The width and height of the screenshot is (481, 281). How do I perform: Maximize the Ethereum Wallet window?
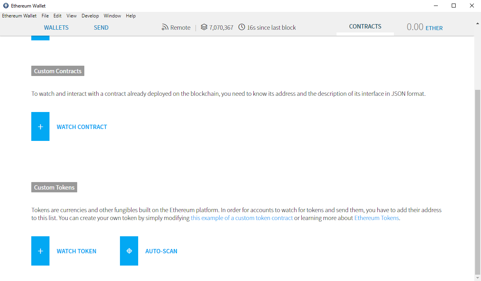coord(454,6)
